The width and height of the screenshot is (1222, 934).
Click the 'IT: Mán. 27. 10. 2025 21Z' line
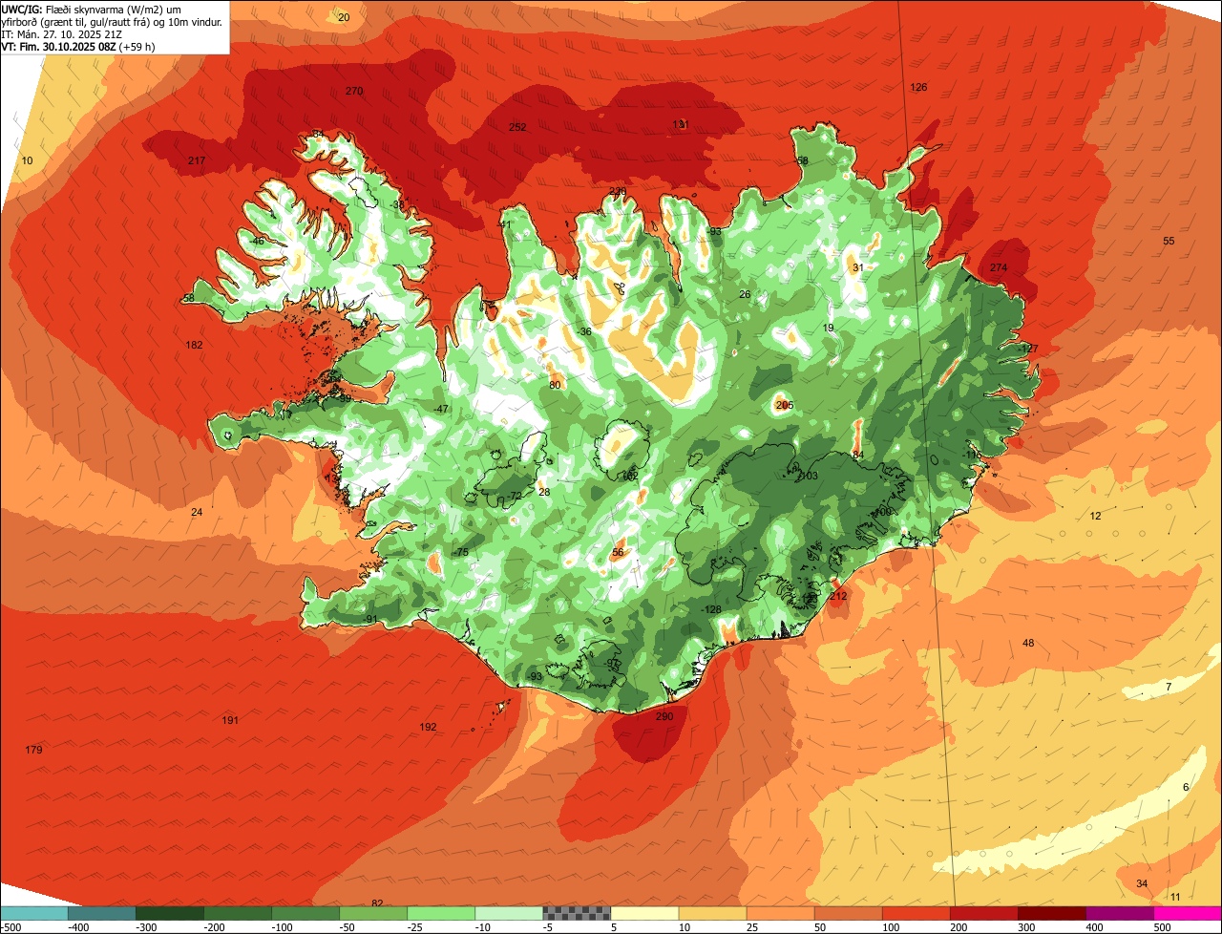pyautogui.click(x=59, y=33)
